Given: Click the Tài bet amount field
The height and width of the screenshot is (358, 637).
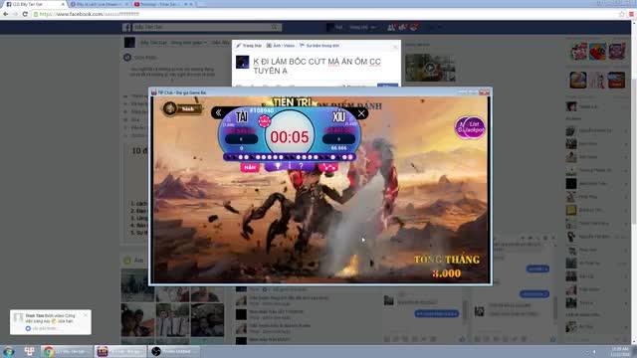Looking at the screenshot, I should [241, 139].
